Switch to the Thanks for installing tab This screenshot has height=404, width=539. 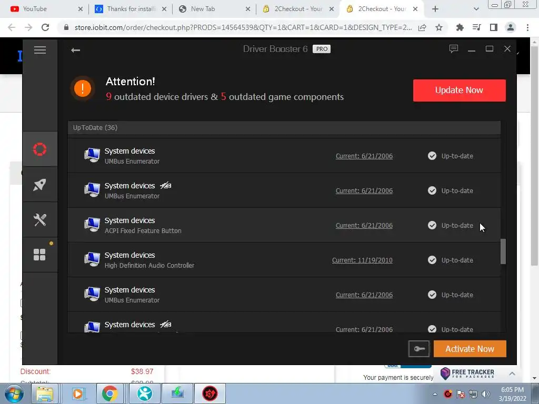[x=131, y=9]
